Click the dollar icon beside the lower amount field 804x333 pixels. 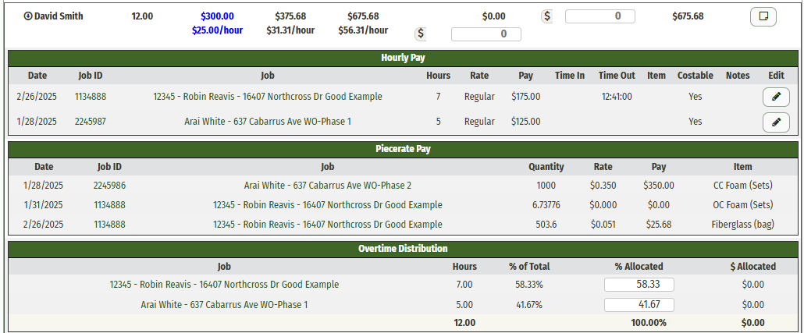421,34
